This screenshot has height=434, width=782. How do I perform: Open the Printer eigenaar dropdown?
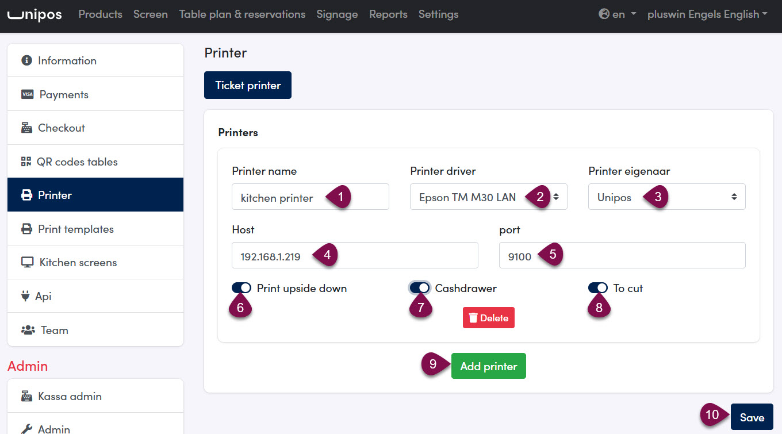pyautogui.click(x=667, y=197)
